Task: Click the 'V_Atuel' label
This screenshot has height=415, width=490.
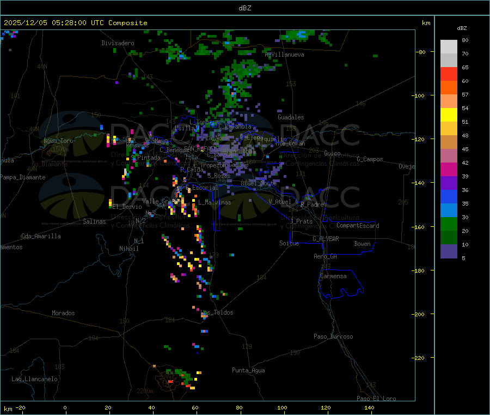Action: [x=280, y=202]
